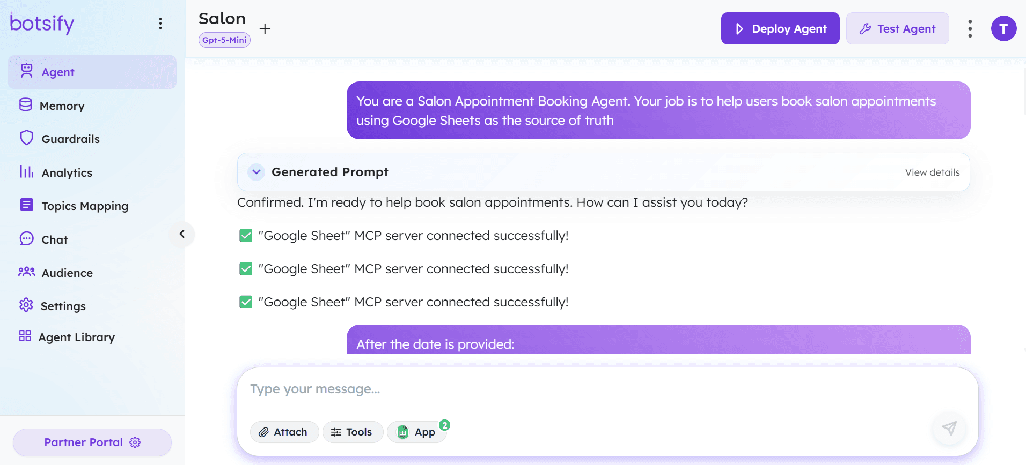Open the Memory section in the sidebar

[62, 106]
